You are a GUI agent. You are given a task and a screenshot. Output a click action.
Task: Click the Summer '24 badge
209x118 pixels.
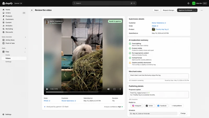(18, 3)
